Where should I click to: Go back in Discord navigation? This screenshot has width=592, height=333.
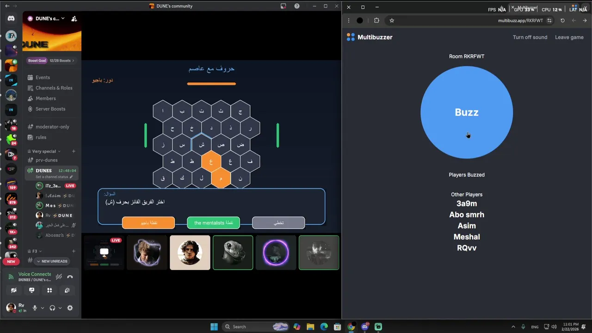pyautogui.click(x=7, y=6)
